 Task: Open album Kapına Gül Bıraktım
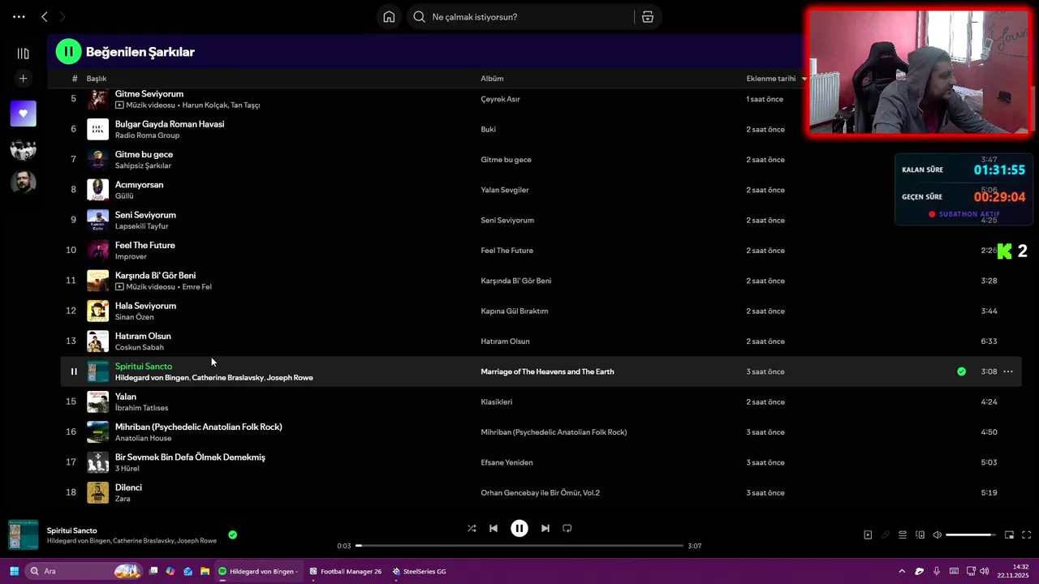click(x=515, y=311)
